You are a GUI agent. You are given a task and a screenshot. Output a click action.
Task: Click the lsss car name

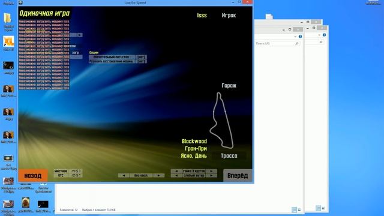[x=202, y=16]
